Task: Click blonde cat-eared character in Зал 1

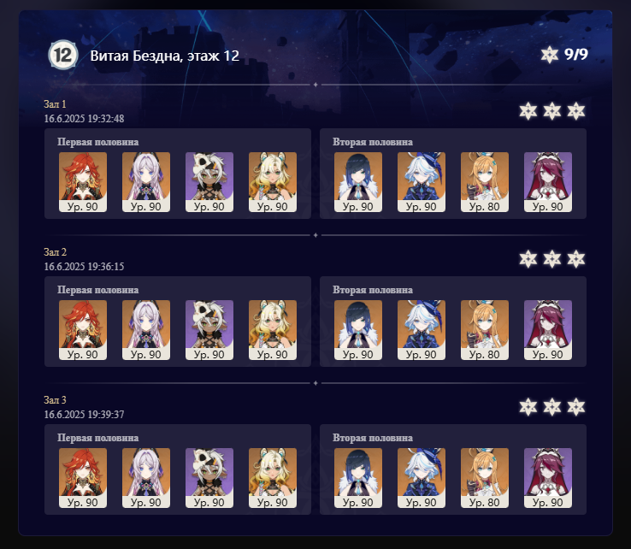Action: [273, 182]
